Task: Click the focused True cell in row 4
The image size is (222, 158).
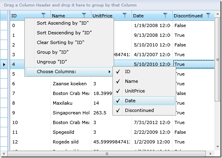Action: pos(194,64)
